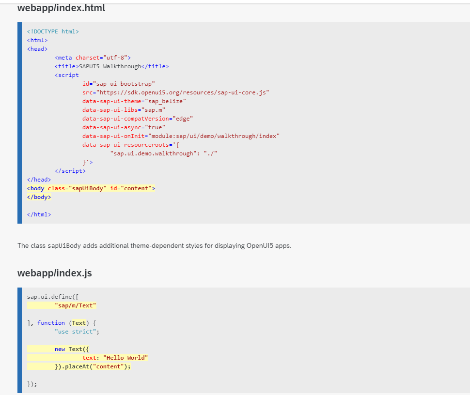
Task: Click the text: "Hello World" property line
Action: pos(115,358)
